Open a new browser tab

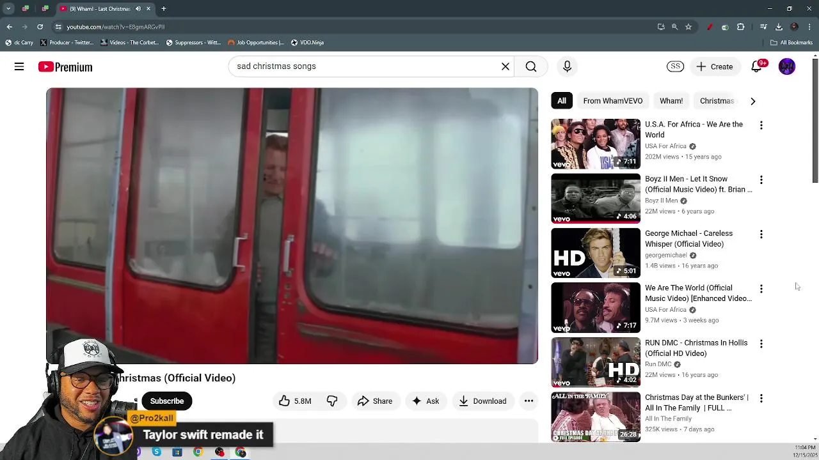click(x=163, y=9)
